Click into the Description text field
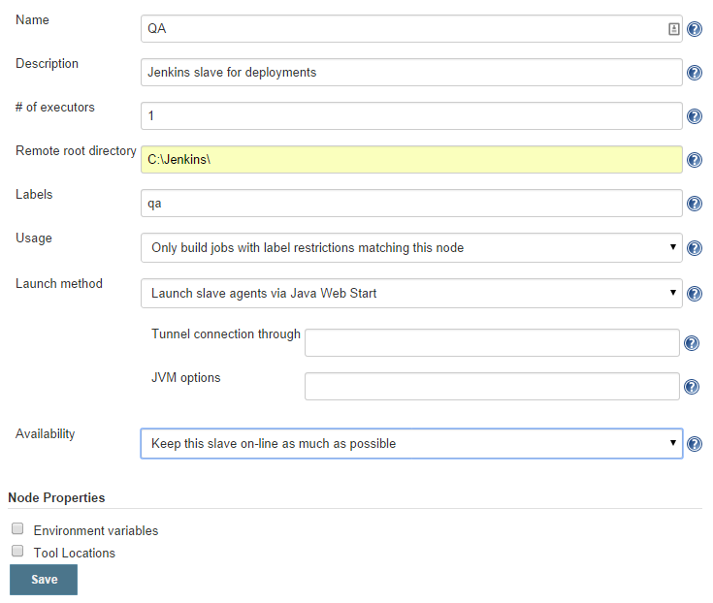The width and height of the screenshot is (713, 603). [x=411, y=73]
